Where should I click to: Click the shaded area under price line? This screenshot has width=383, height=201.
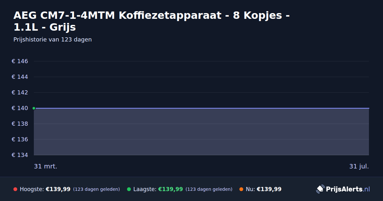pos(201,132)
